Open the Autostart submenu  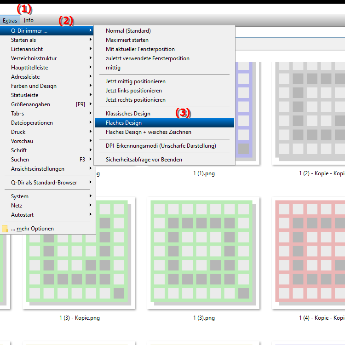coord(47,215)
